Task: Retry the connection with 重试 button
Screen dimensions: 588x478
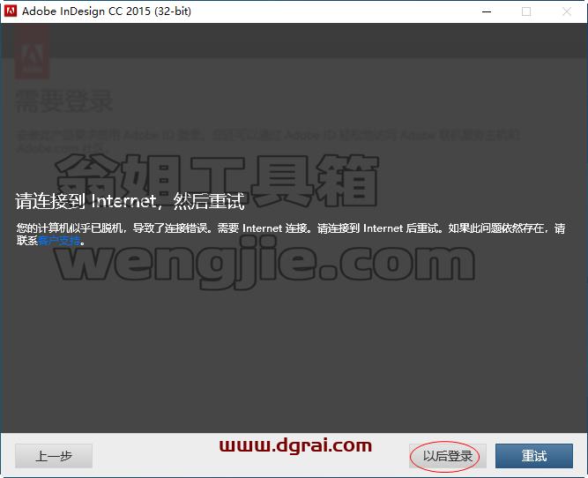Action: [x=534, y=456]
